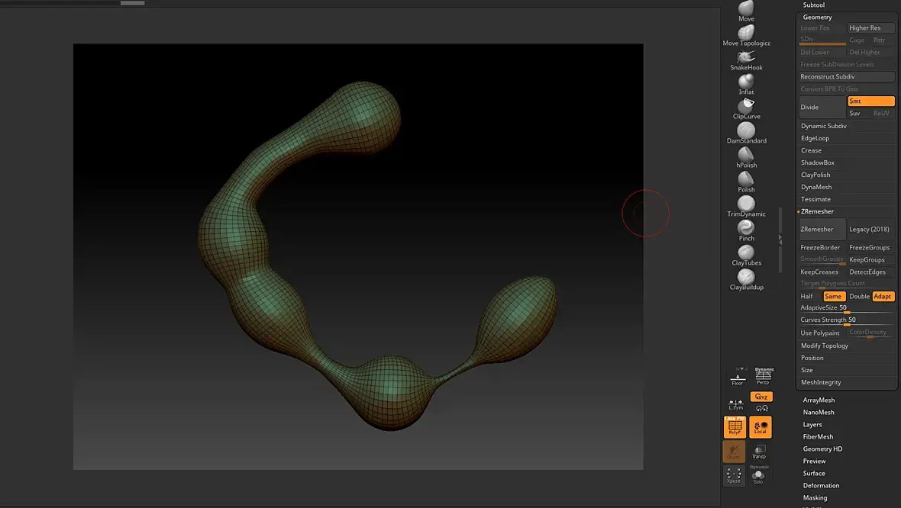
Task: Select the hPolish brush
Action: click(x=746, y=157)
